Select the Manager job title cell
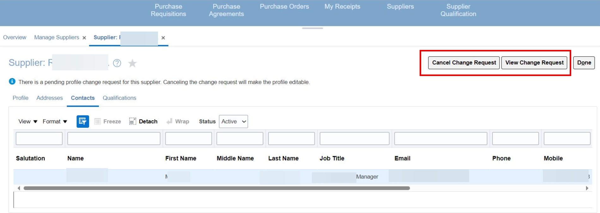This screenshot has height=213, width=600. pyautogui.click(x=367, y=177)
